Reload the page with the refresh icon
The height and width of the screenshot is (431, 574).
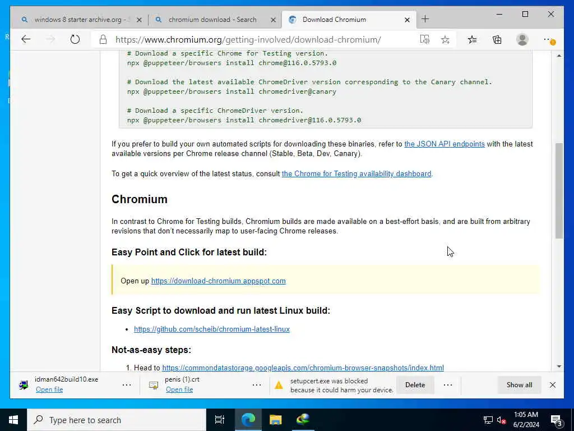pyautogui.click(x=75, y=39)
